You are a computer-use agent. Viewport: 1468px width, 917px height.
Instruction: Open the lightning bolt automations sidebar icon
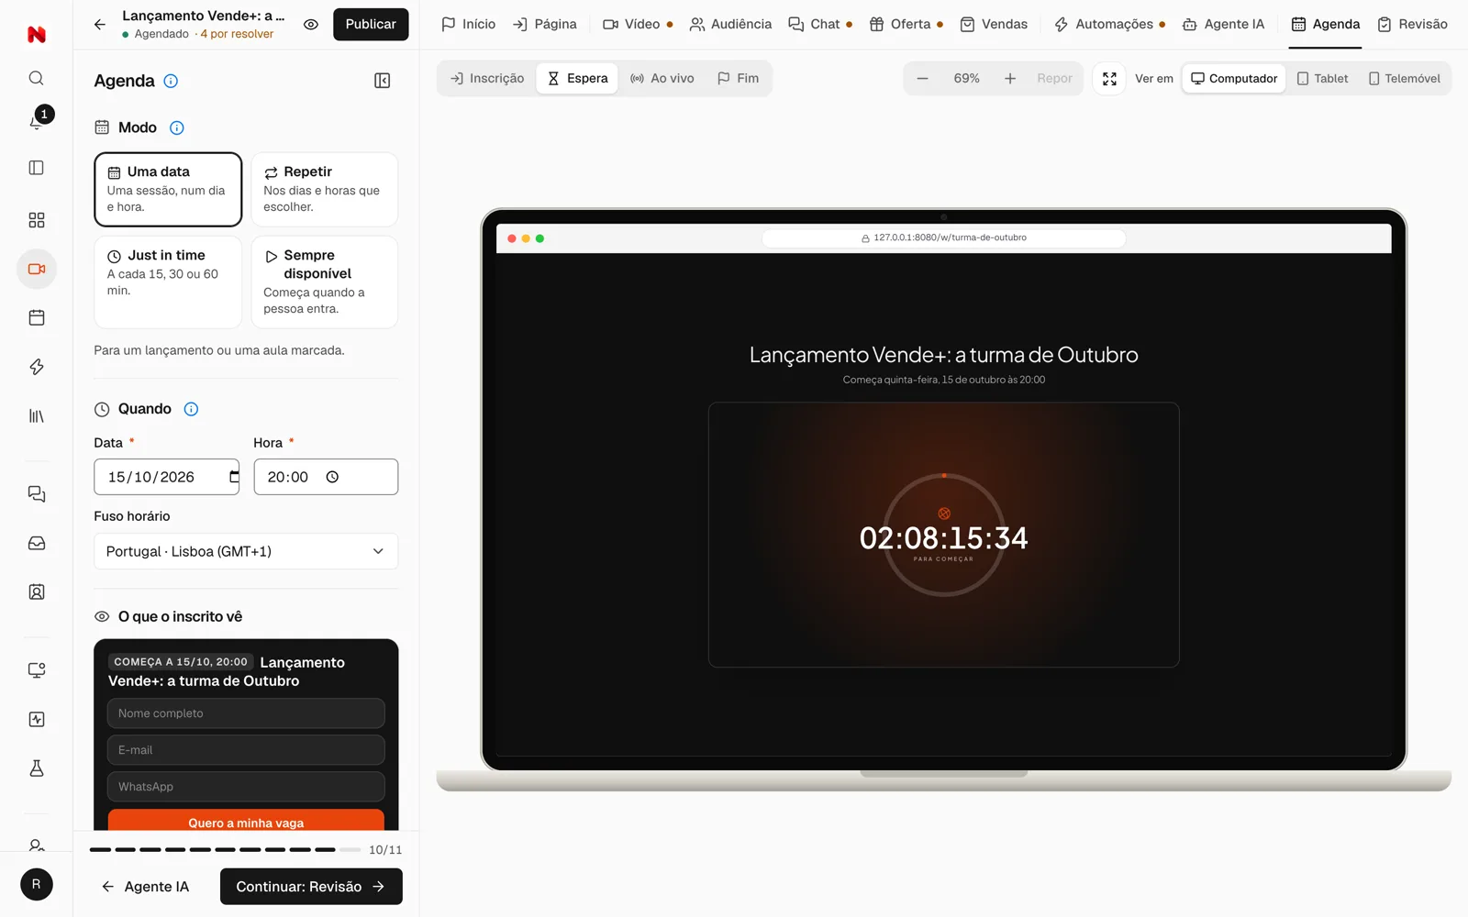(37, 367)
